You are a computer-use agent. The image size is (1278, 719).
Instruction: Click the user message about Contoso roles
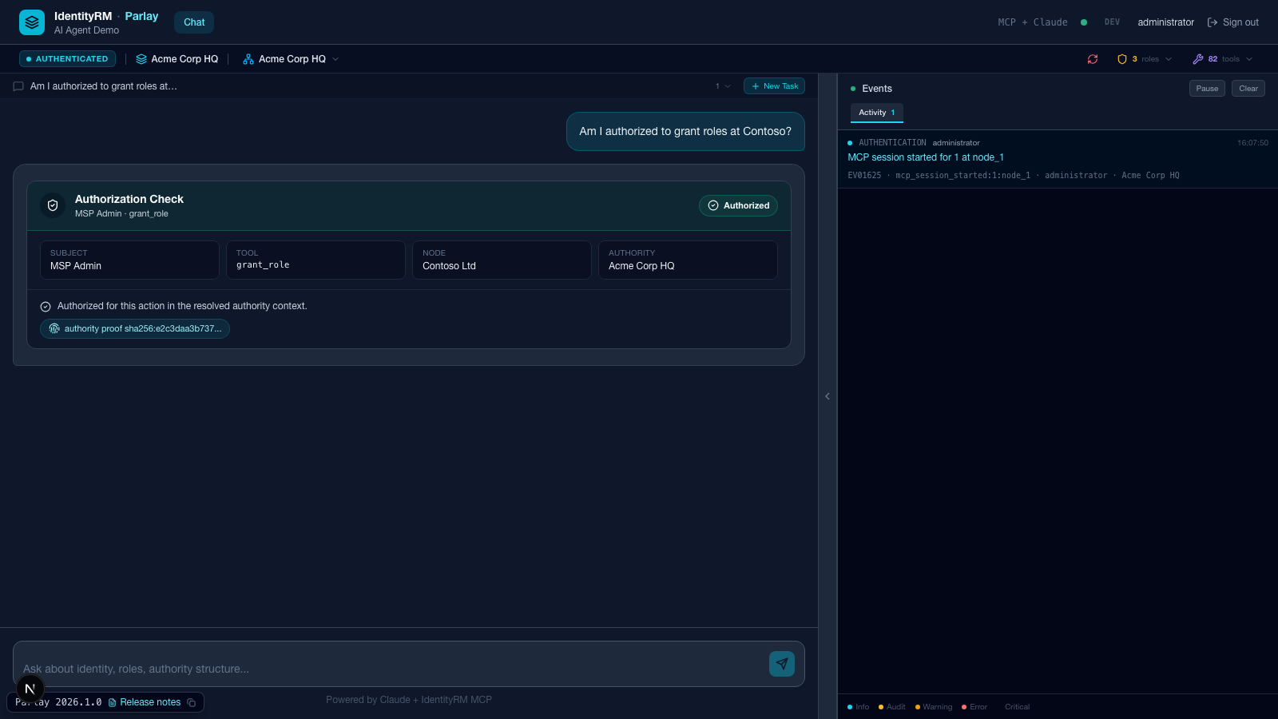(x=685, y=132)
